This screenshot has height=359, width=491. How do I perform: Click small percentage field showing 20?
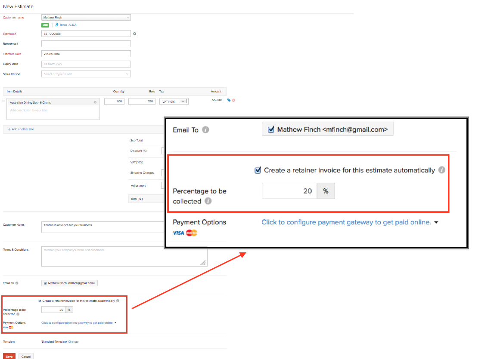point(53,310)
